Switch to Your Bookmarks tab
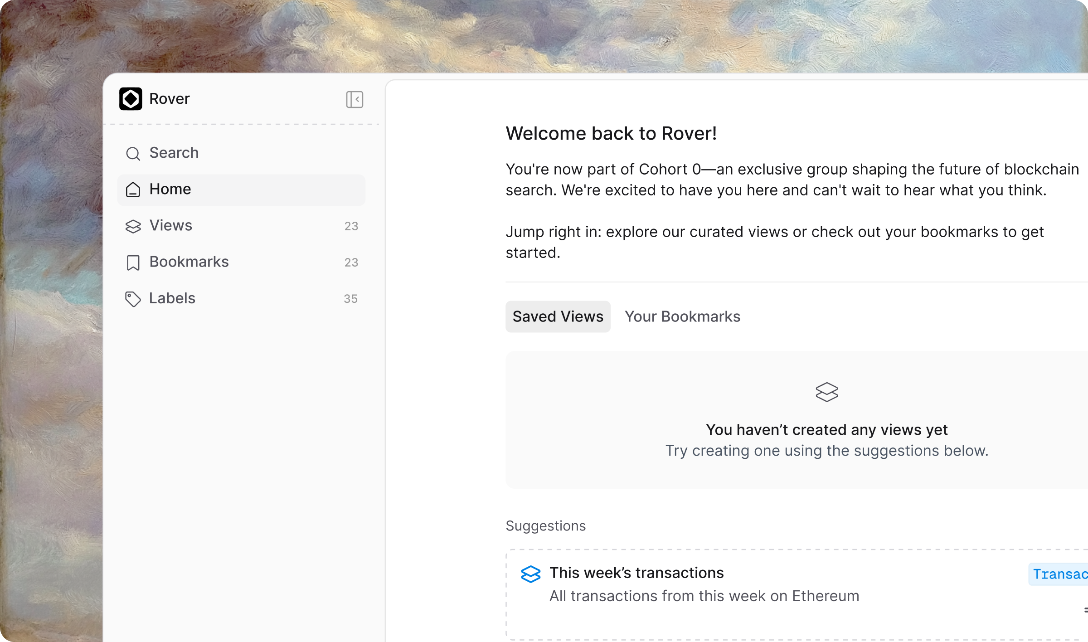The height and width of the screenshot is (642, 1088). [x=682, y=316]
